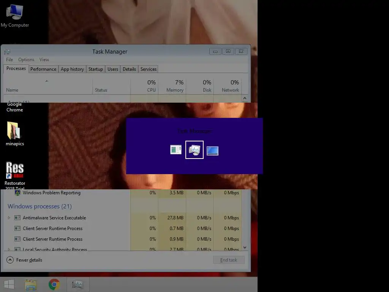Click the process list scroll up arrow
Screen dimensions: 389x292
click(x=245, y=98)
